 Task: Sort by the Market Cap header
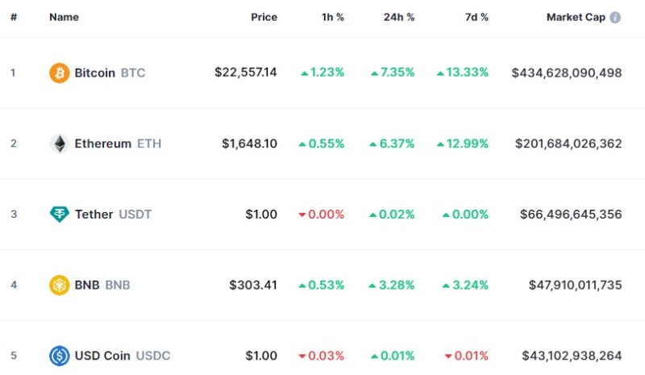576,17
